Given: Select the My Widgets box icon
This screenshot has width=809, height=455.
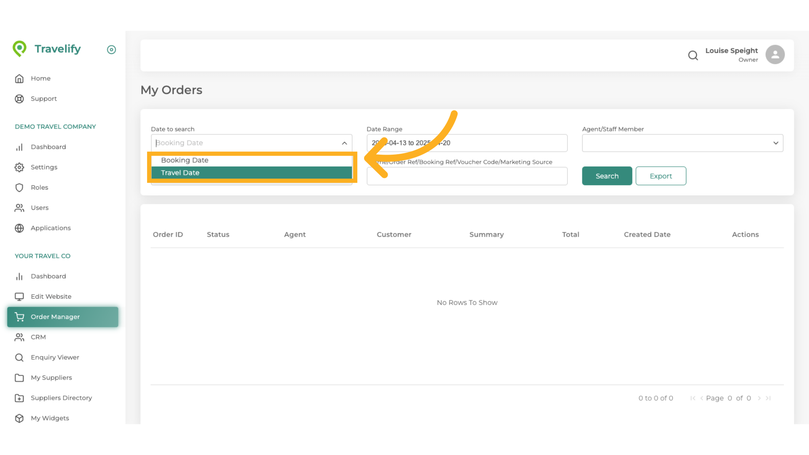Looking at the screenshot, I should (19, 418).
